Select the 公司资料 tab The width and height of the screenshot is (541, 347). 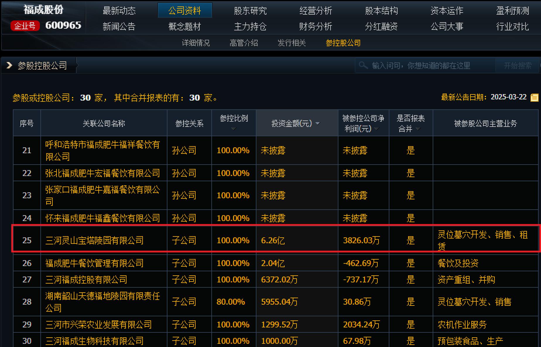coord(185,11)
